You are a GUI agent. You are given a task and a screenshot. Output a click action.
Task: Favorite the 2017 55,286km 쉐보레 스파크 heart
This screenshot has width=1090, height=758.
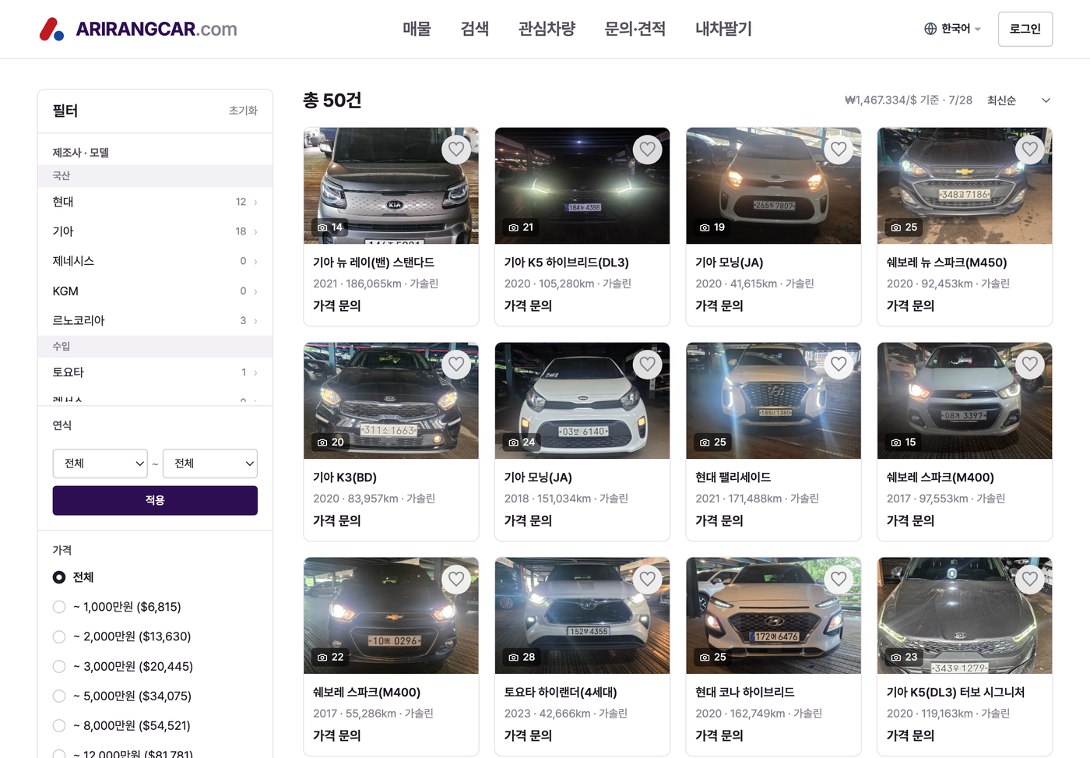[456, 580]
